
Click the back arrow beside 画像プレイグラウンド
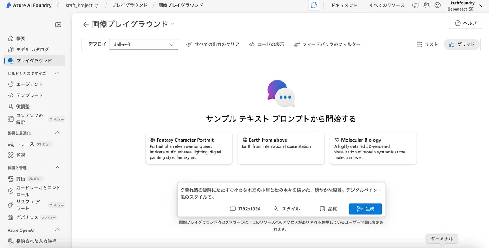pyautogui.click(x=86, y=24)
